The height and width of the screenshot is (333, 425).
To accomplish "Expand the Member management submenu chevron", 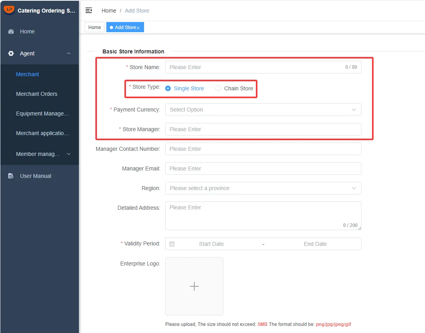I will pyautogui.click(x=69, y=154).
